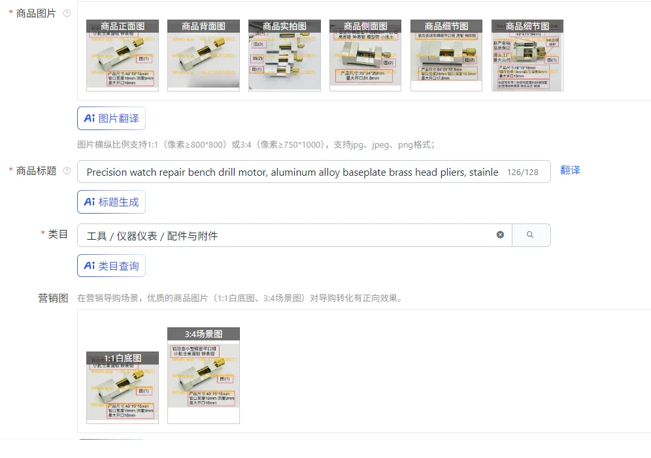Click the 商品图片 field label
Image resolution: width=651 pixels, height=458 pixels.
tap(36, 13)
